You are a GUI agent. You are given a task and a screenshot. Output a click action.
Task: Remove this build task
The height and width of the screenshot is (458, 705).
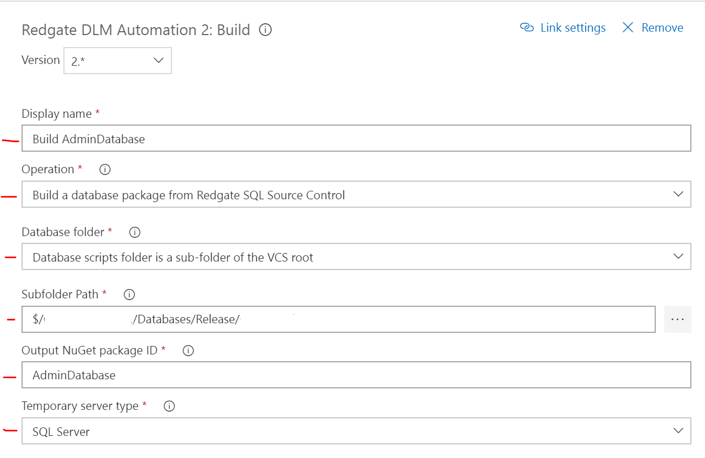click(x=663, y=28)
